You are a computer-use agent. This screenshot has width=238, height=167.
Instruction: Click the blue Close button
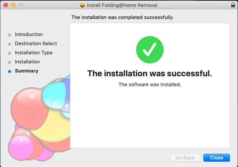[x=216, y=158]
